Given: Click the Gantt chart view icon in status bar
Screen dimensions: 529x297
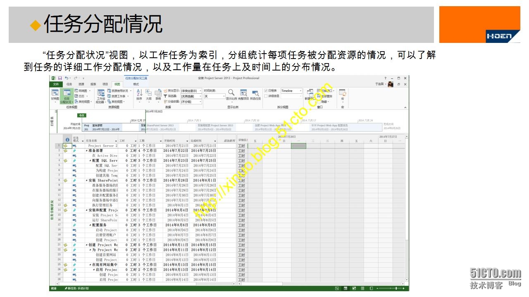Looking at the screenshot, I should 337,288.
